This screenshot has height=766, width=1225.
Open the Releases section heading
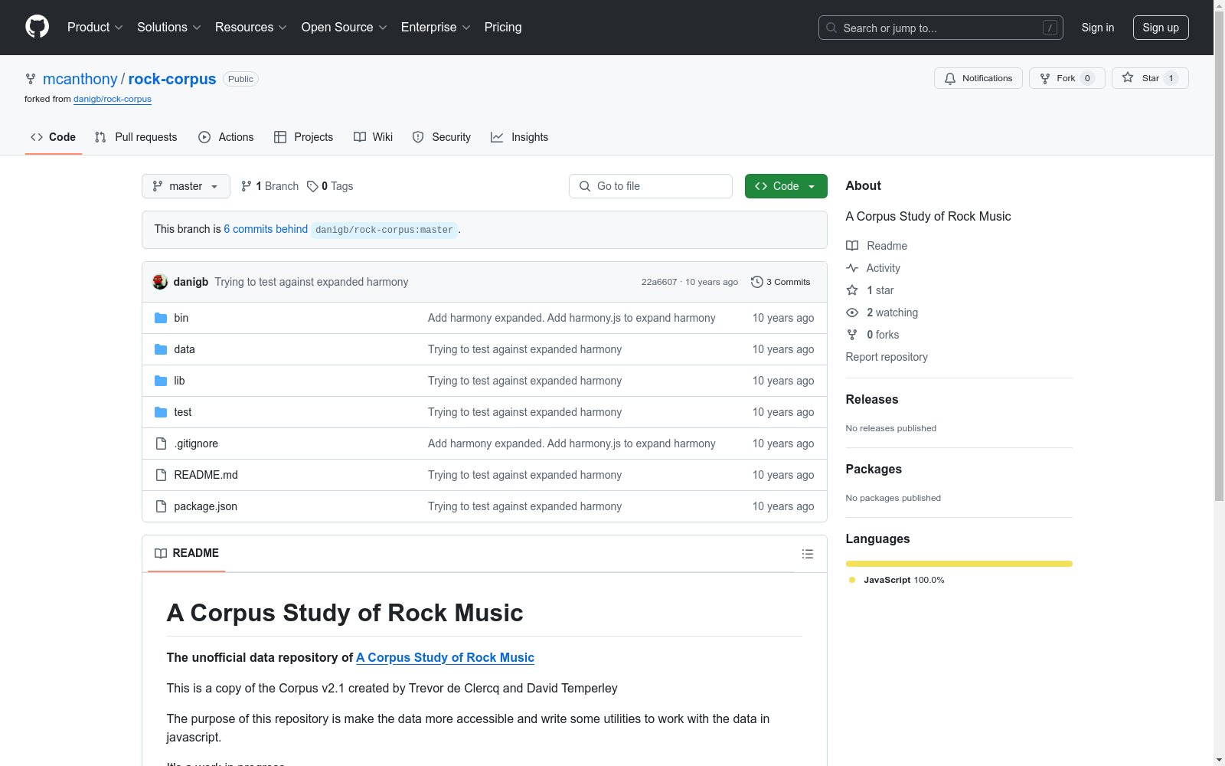872,399
